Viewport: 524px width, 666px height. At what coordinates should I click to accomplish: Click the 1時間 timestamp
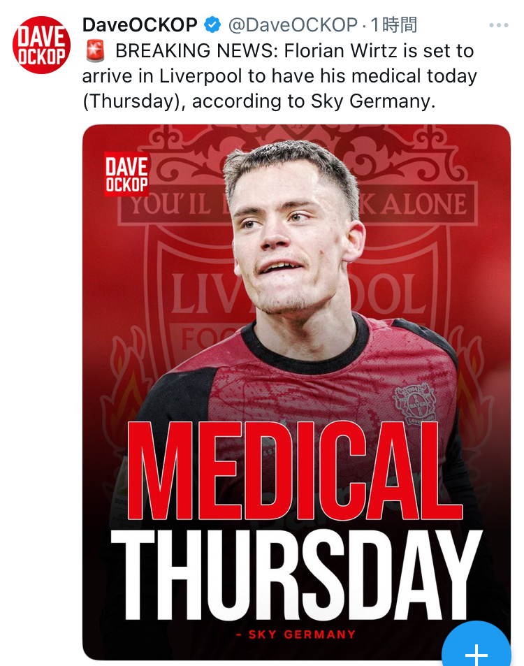pos(393,24)
